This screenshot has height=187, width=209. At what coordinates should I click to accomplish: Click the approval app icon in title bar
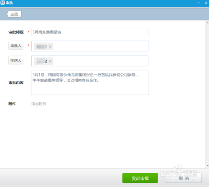(x=3, y=3)
